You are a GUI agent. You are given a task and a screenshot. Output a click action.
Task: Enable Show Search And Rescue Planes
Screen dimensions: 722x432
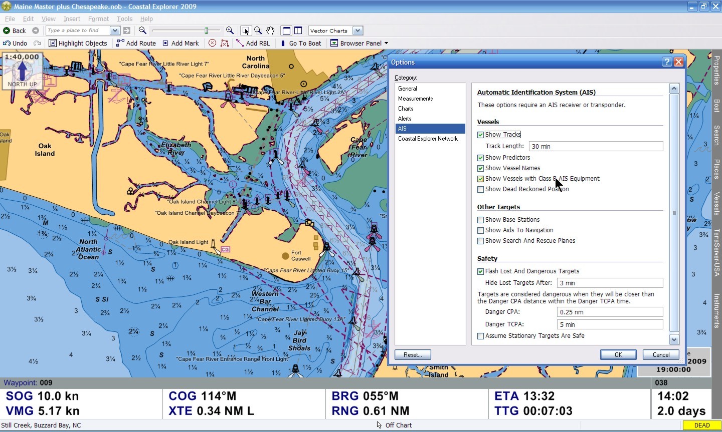(480, 241)
